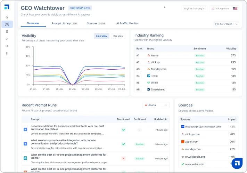
Task: Click the Asana logo in ranking table
Action: click(149, 55)
